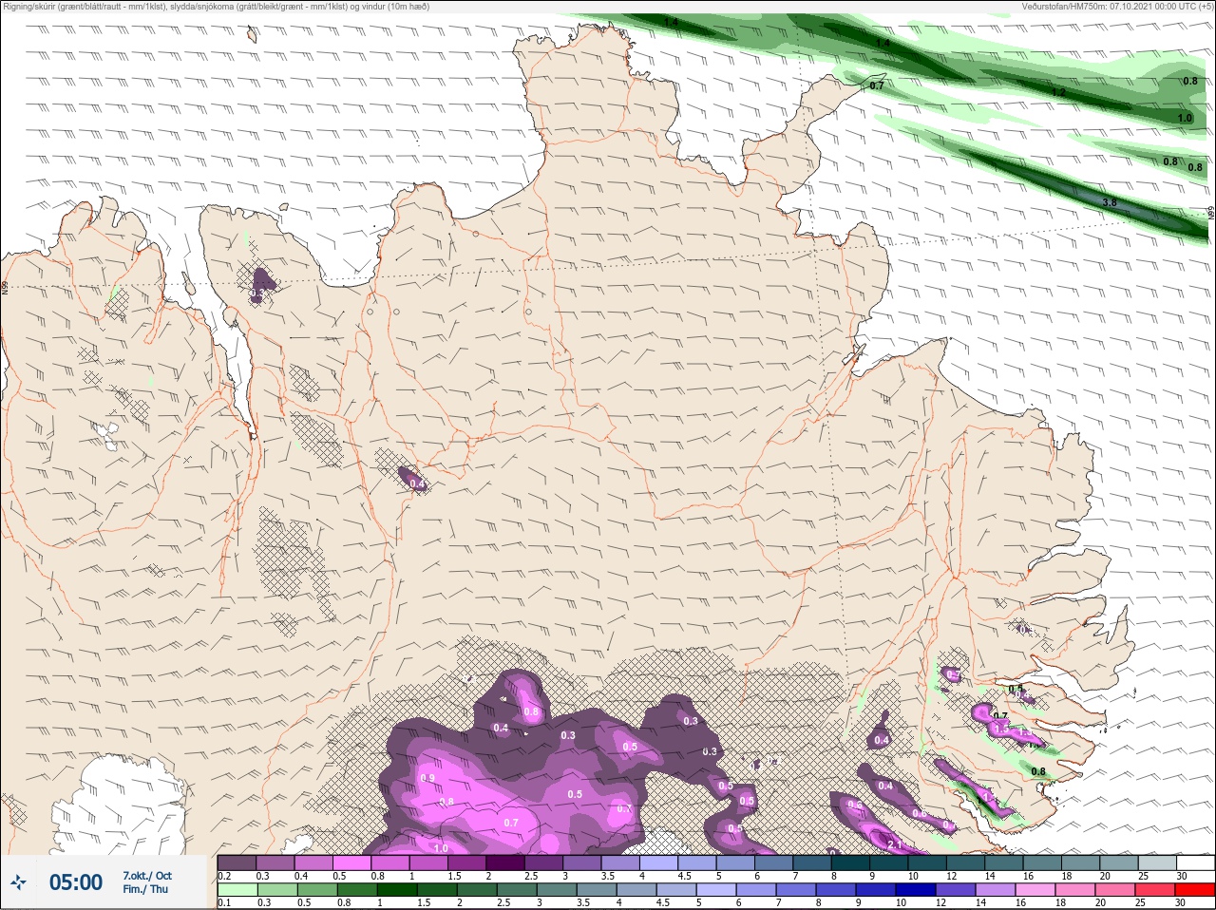Select the upper legend swatch between 0.5 and 0.8
This screenshot has width=1216, height=910.
pos(351,863)
